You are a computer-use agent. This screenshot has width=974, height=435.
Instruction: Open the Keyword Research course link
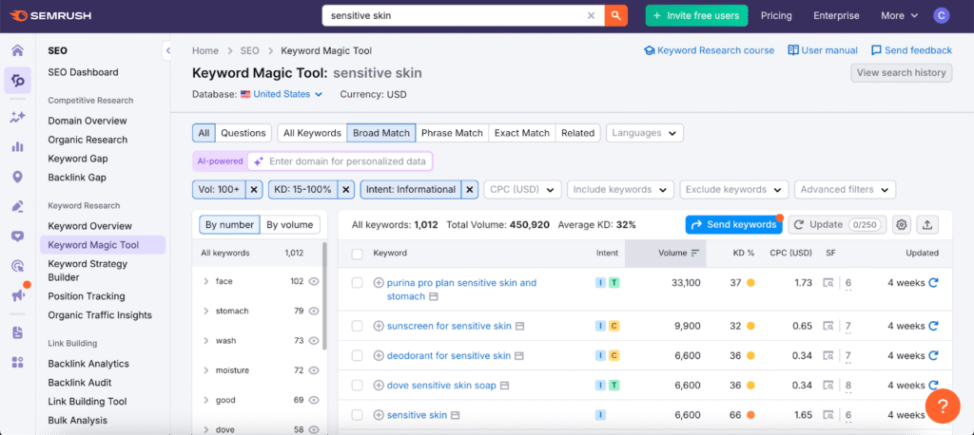pos(709,50)
